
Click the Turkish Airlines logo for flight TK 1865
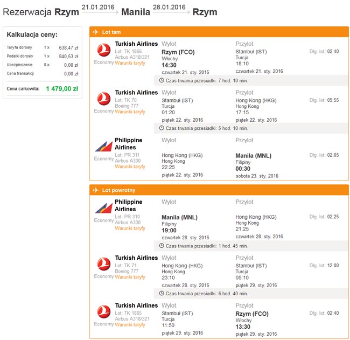[x=104, y=311]
